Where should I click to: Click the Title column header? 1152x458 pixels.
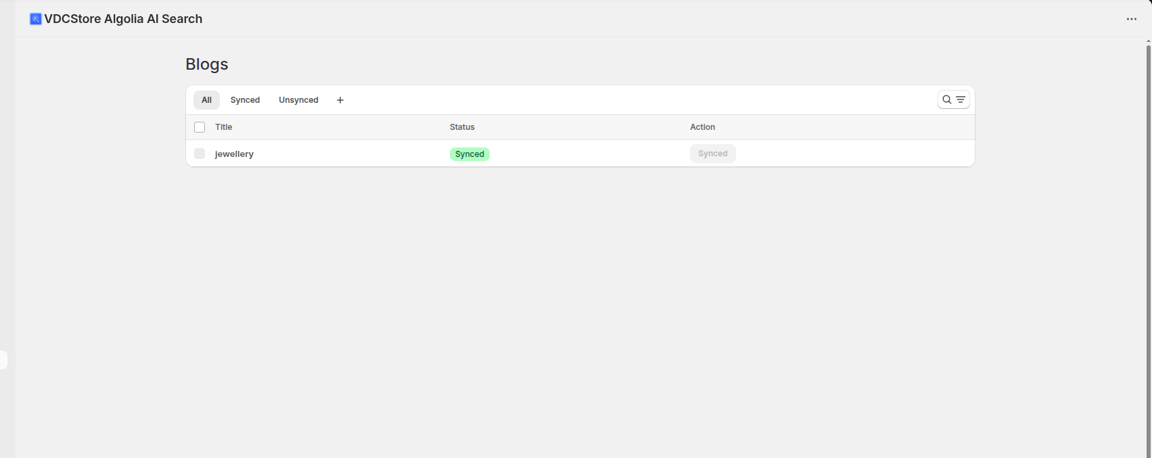224,127
